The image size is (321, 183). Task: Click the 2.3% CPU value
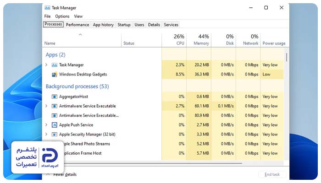(x=180, y=65)
